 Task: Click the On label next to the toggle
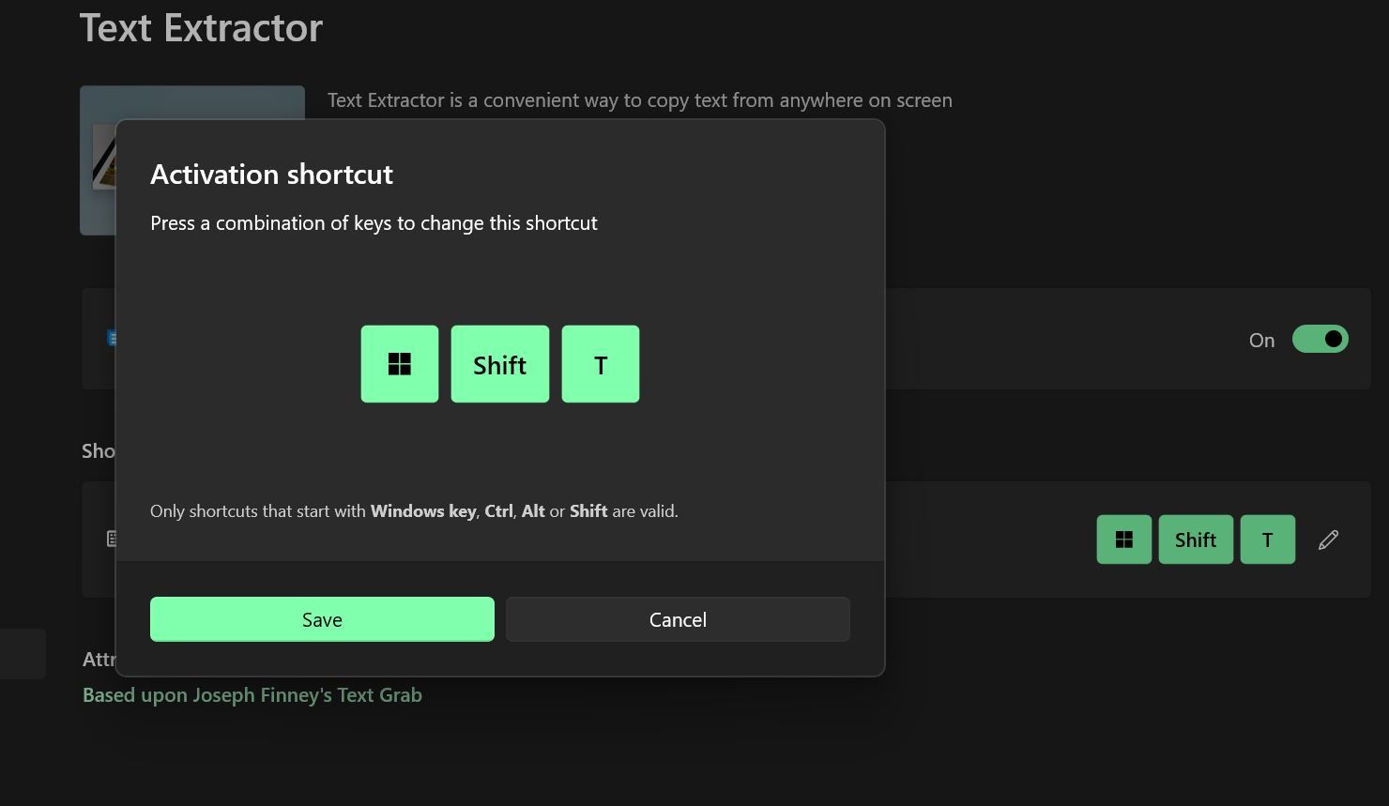point(1261,341)
